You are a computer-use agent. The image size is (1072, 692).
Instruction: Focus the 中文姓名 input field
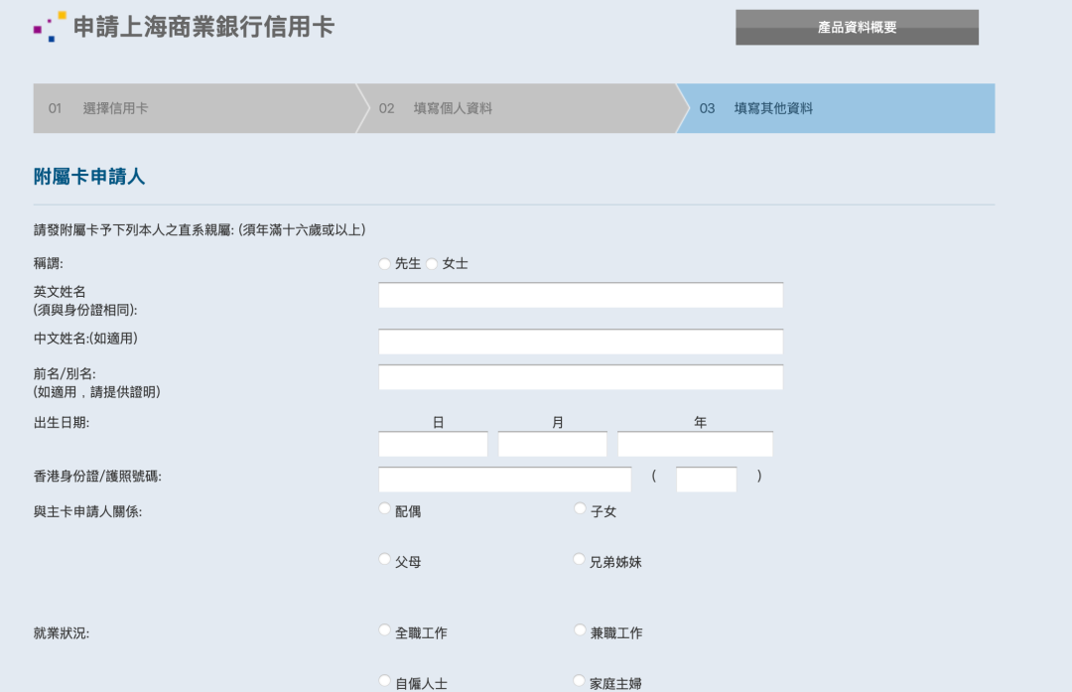click(x=581, y=342)
